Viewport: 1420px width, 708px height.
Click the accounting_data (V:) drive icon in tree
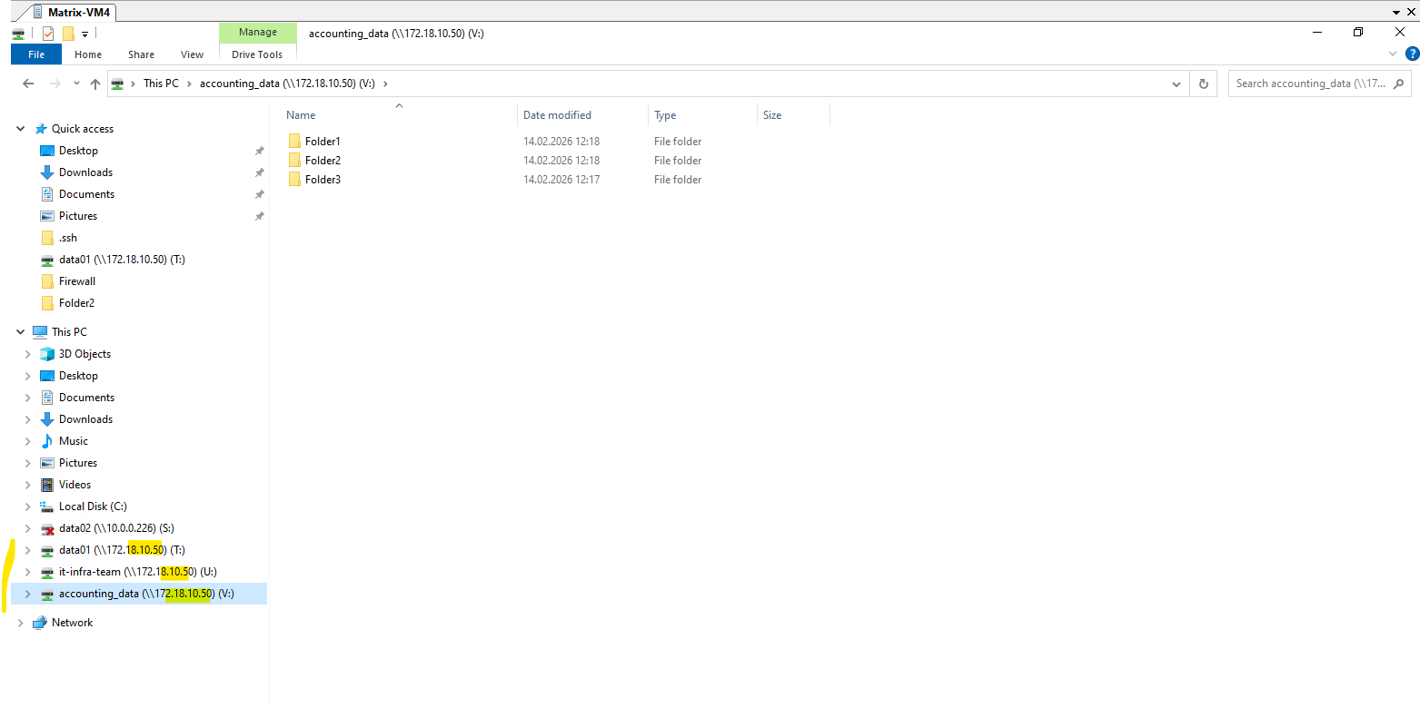(47, 594)
